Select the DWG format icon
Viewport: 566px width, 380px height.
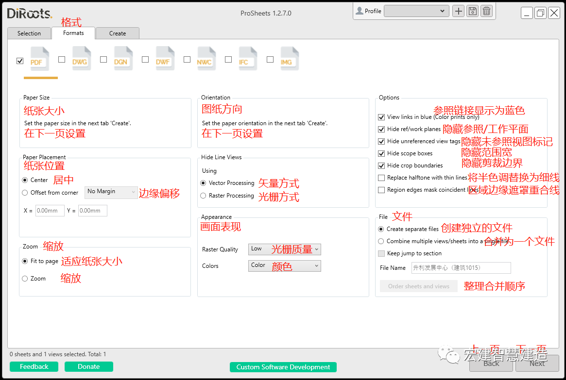(x=81, y=58)
